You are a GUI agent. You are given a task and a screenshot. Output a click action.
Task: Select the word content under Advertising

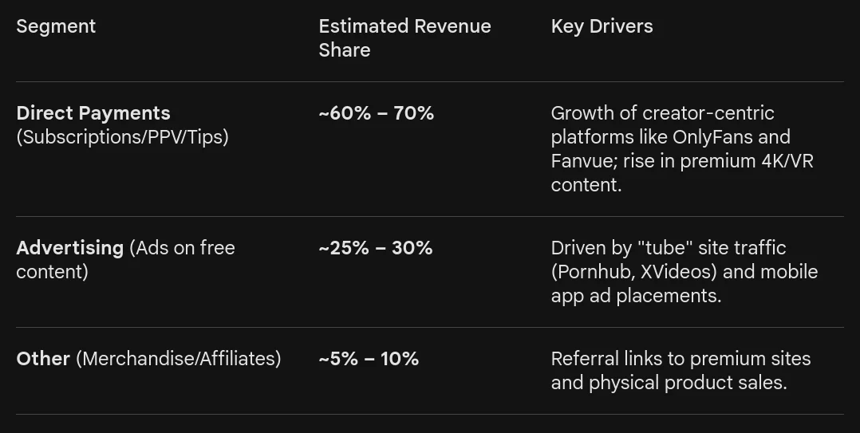click(52, 272)
